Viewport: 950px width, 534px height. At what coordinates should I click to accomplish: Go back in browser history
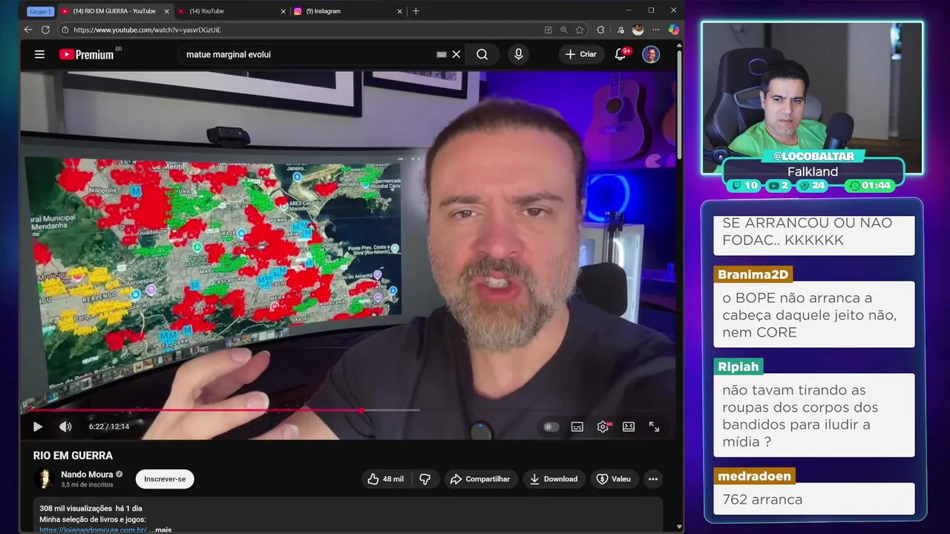(x=27, y=30)
